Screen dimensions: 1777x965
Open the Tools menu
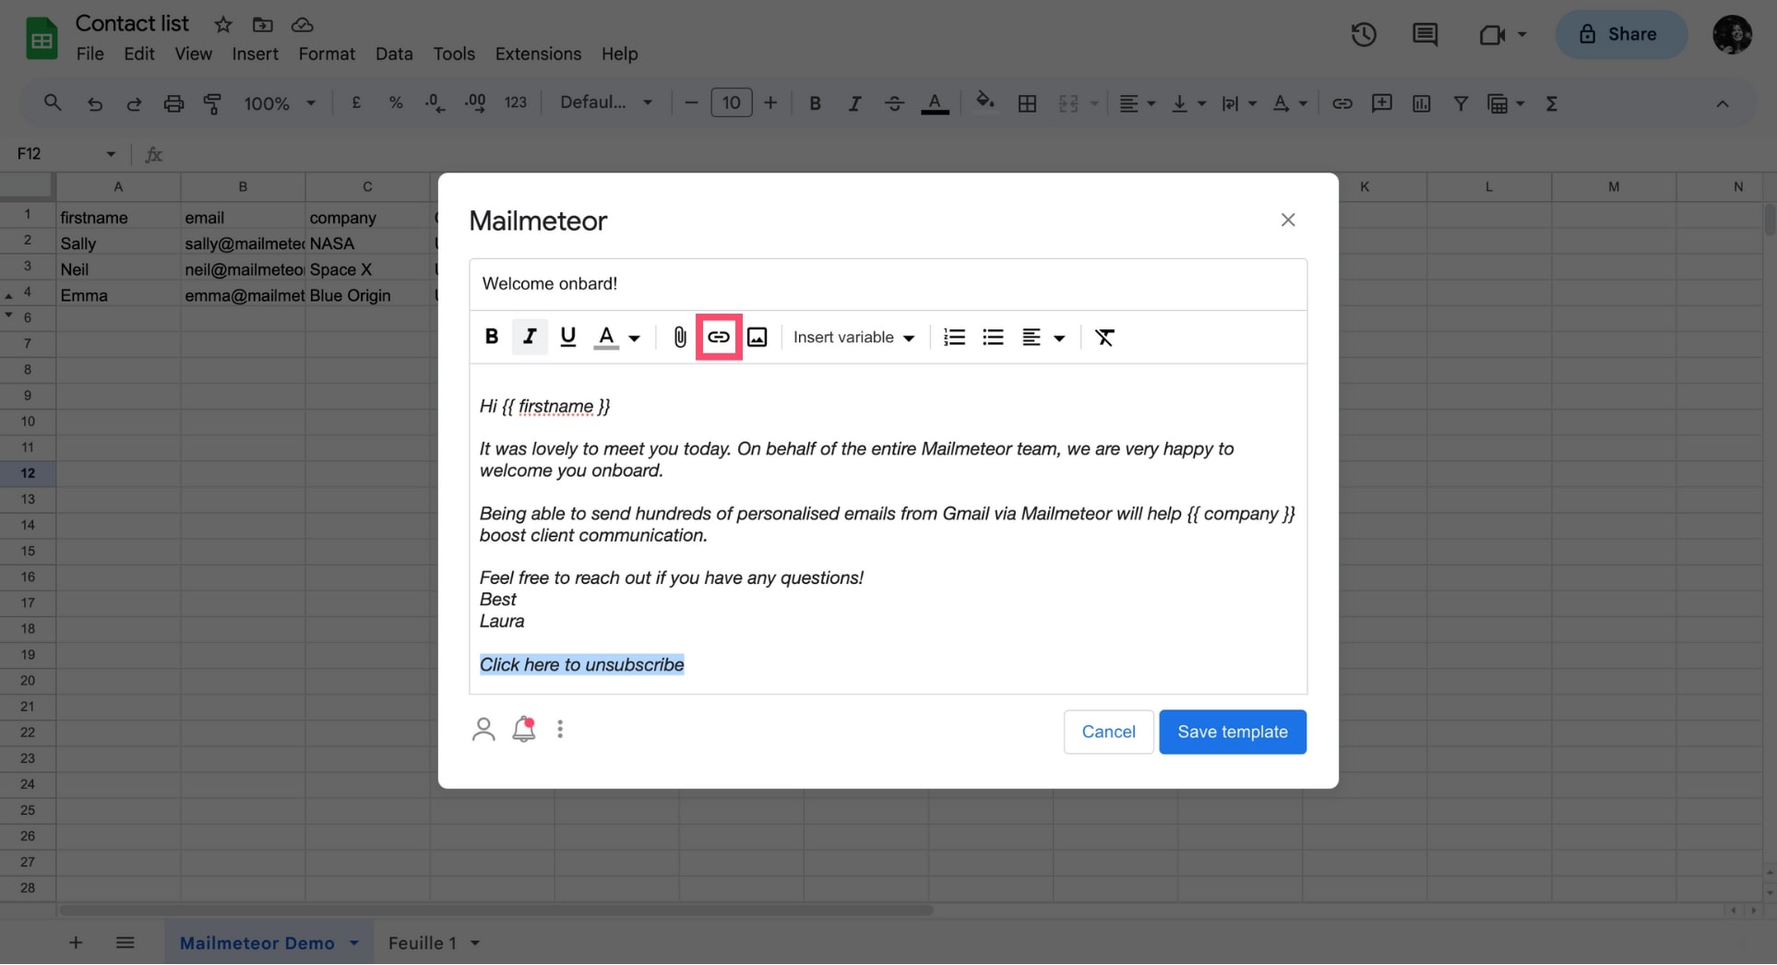[454, 54]
